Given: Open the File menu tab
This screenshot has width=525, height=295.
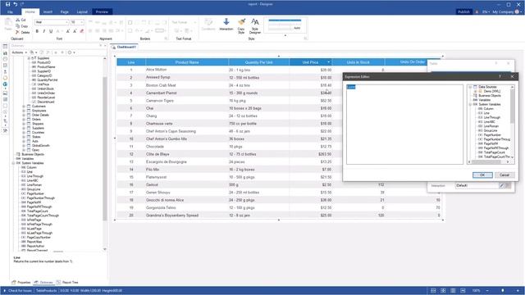Looking at the screenshot, I should (10, 11).
